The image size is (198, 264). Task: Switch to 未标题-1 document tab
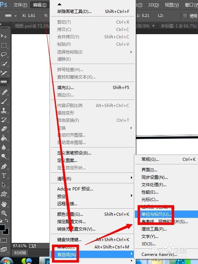178,26
